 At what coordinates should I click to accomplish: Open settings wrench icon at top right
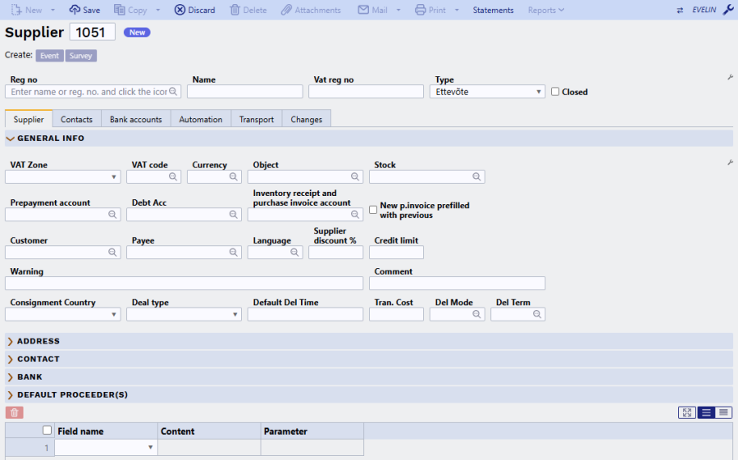(x=728, y=9)
